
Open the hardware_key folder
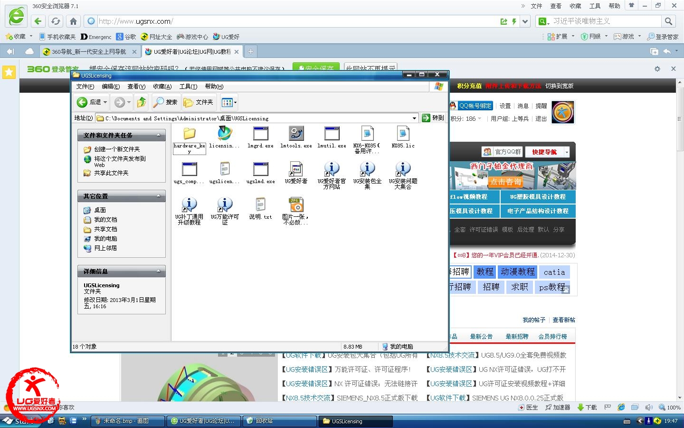[189, 139]
